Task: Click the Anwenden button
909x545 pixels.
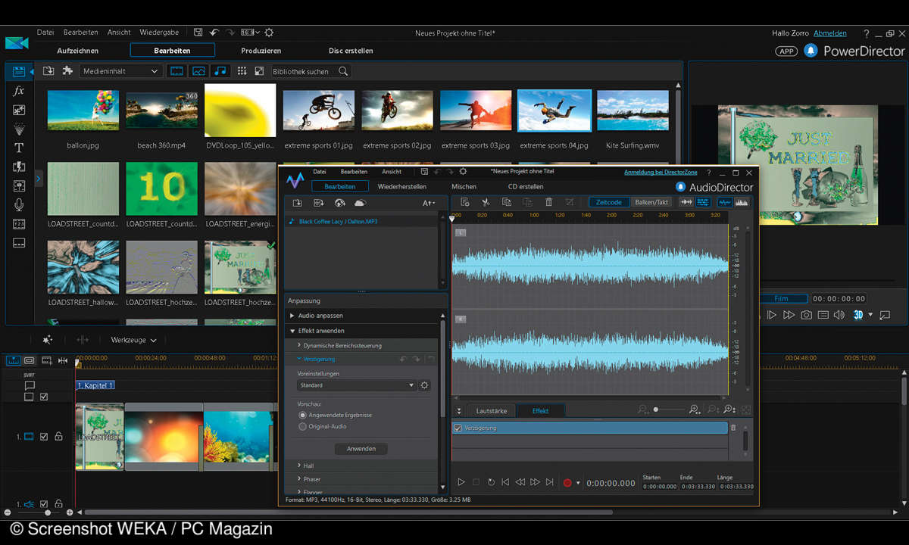Action: coord(361,449)
